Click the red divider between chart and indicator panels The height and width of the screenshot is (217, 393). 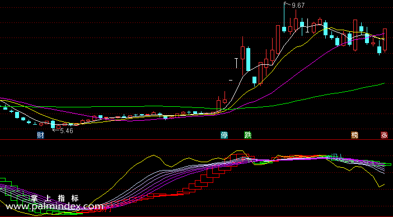(196, 139)
